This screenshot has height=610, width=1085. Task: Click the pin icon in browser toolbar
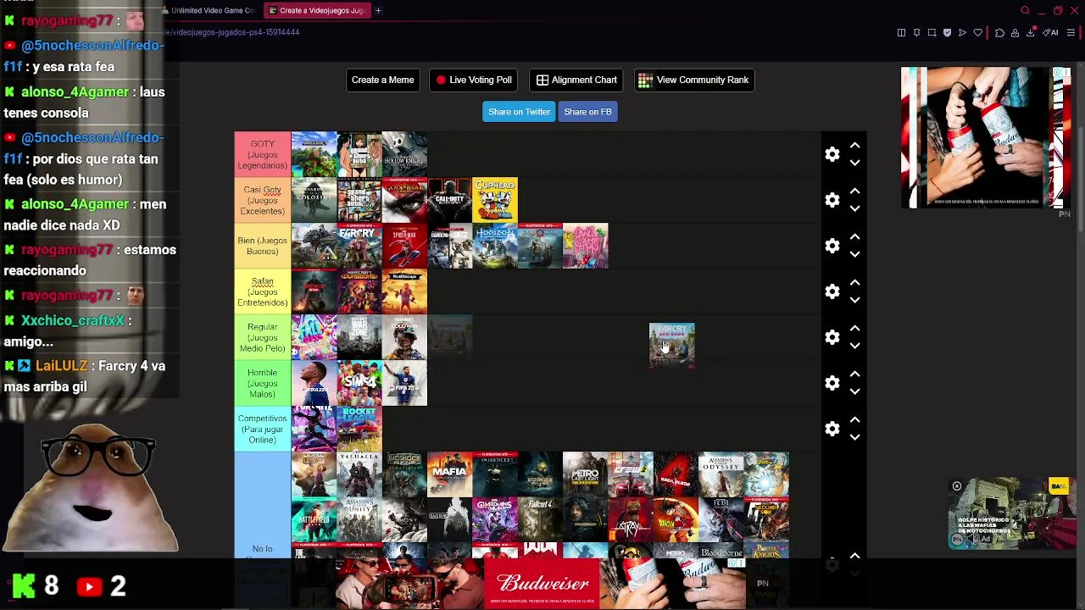(916, 32)
